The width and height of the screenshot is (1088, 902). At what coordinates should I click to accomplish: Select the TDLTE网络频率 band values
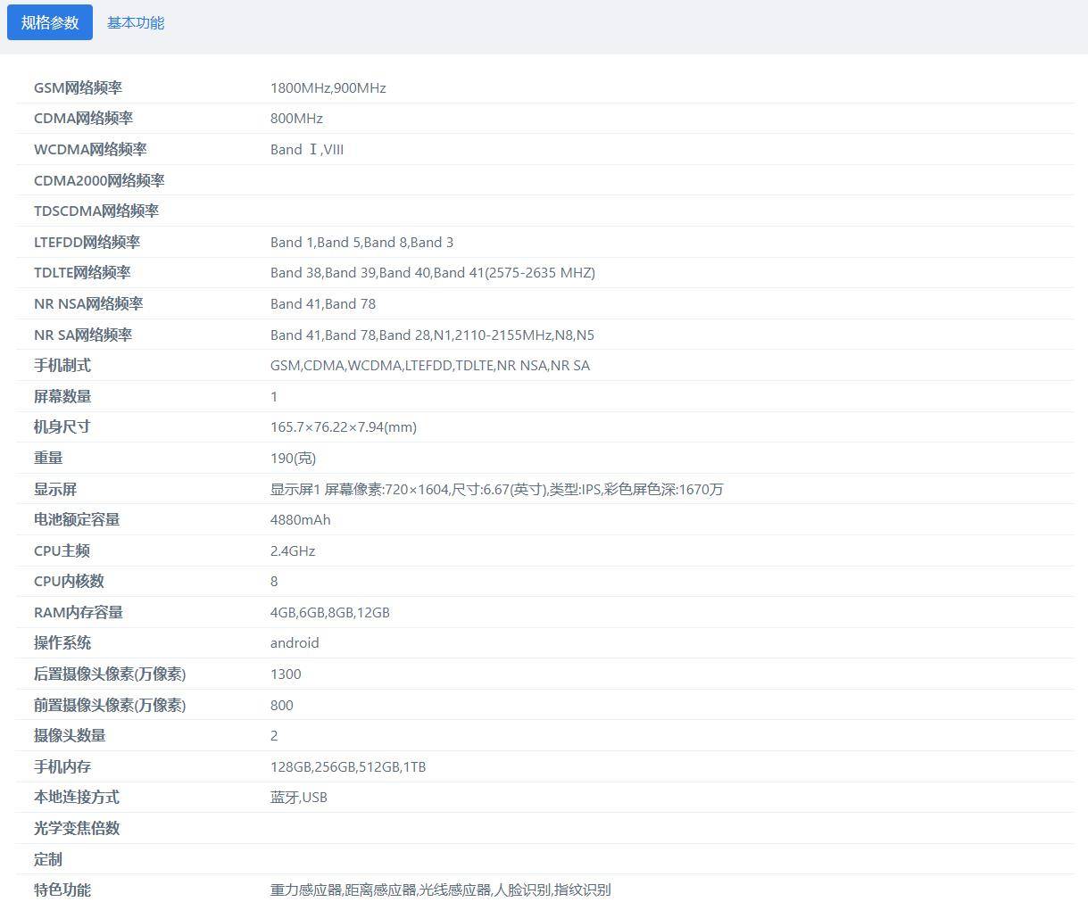[x=432, y=272]
